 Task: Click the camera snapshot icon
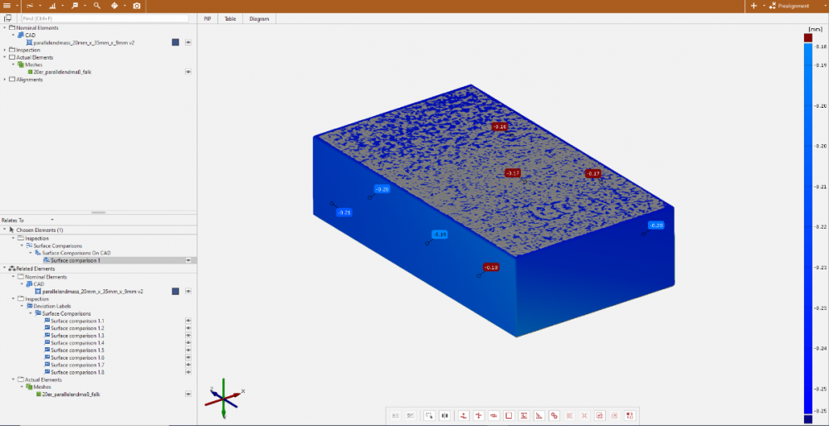point(137,6)
